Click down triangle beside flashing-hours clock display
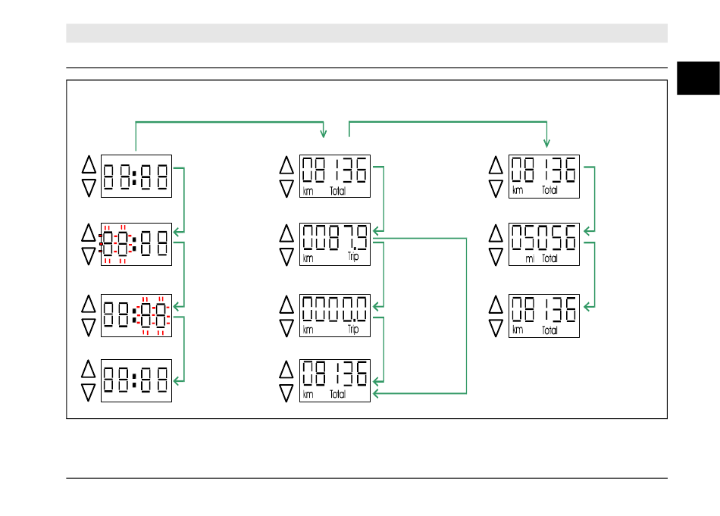This screenshot has width=720, height=516. pos(89,256)
